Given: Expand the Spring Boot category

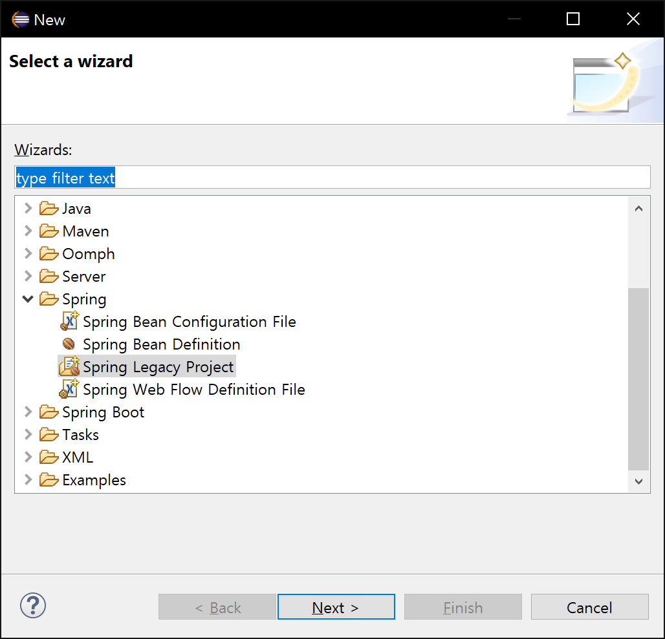Looking at the screenshot, I should [28, 412].
